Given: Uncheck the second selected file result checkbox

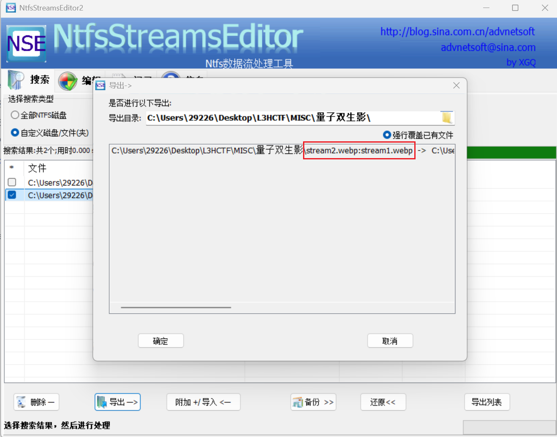Looking at the screenshot, I should [x=12, y=195].
